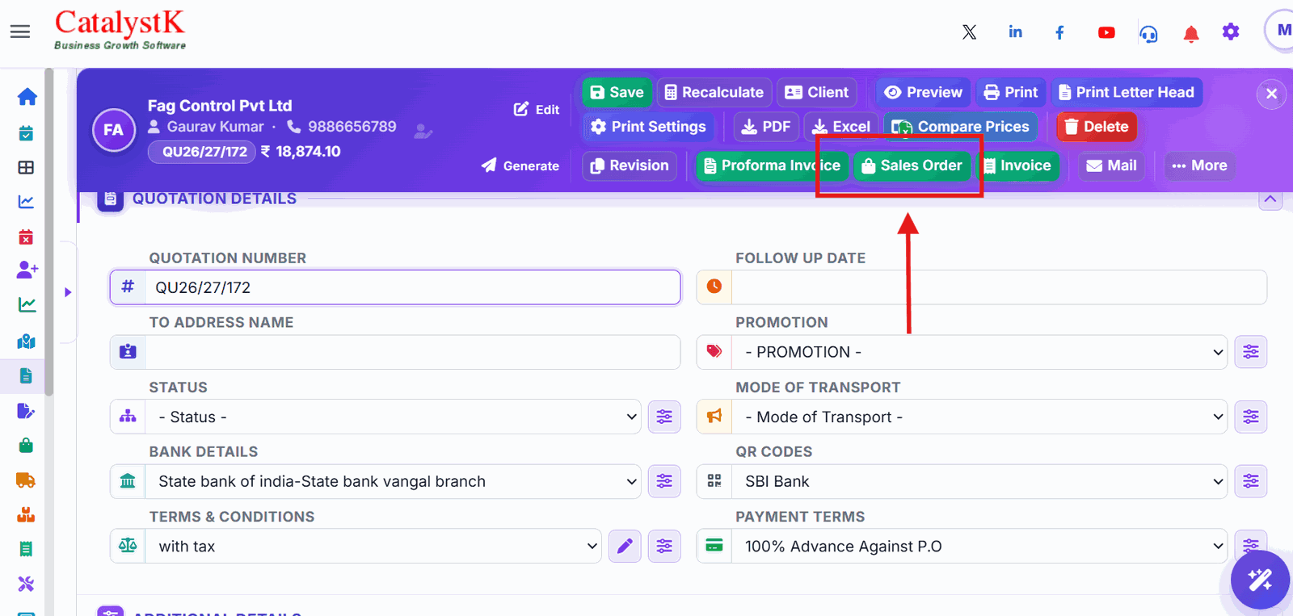Image resolution: width=1293 pixels, height=616 pixels.
Task: Save the quotation
Action: (x=617, y=92)
